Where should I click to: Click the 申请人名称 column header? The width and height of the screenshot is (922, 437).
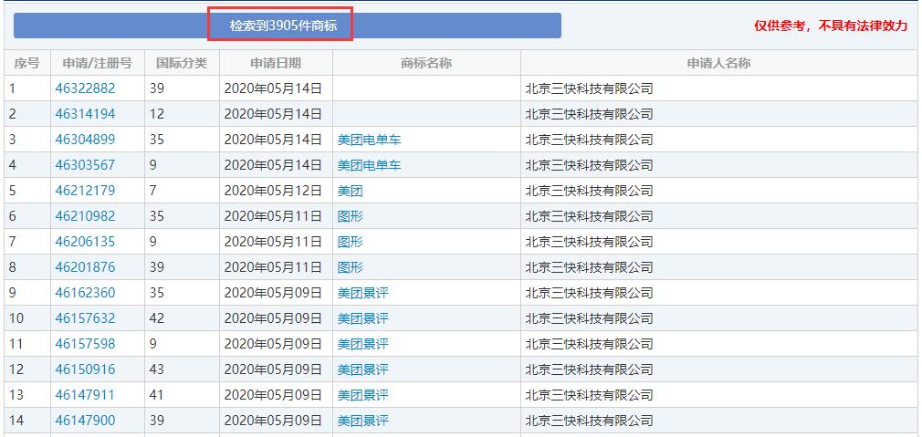pyautogui.click(x=718, y=63)
